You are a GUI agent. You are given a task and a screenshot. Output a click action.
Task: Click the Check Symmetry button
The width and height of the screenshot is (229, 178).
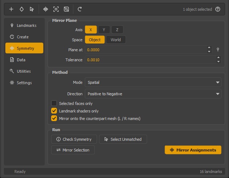tap(74, 139)
